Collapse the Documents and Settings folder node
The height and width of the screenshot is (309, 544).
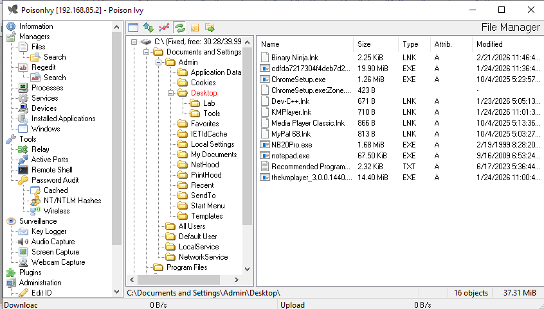146,52
